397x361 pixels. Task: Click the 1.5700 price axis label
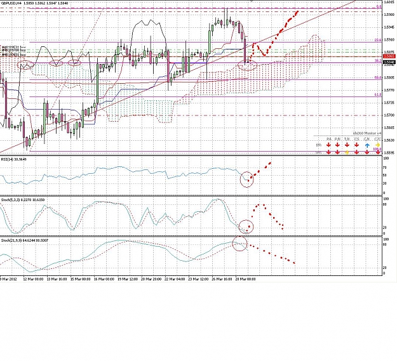coord(389,115)
